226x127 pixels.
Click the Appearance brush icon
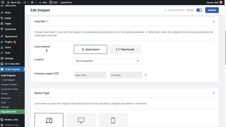pyautogui.click(x=2, y=36)
